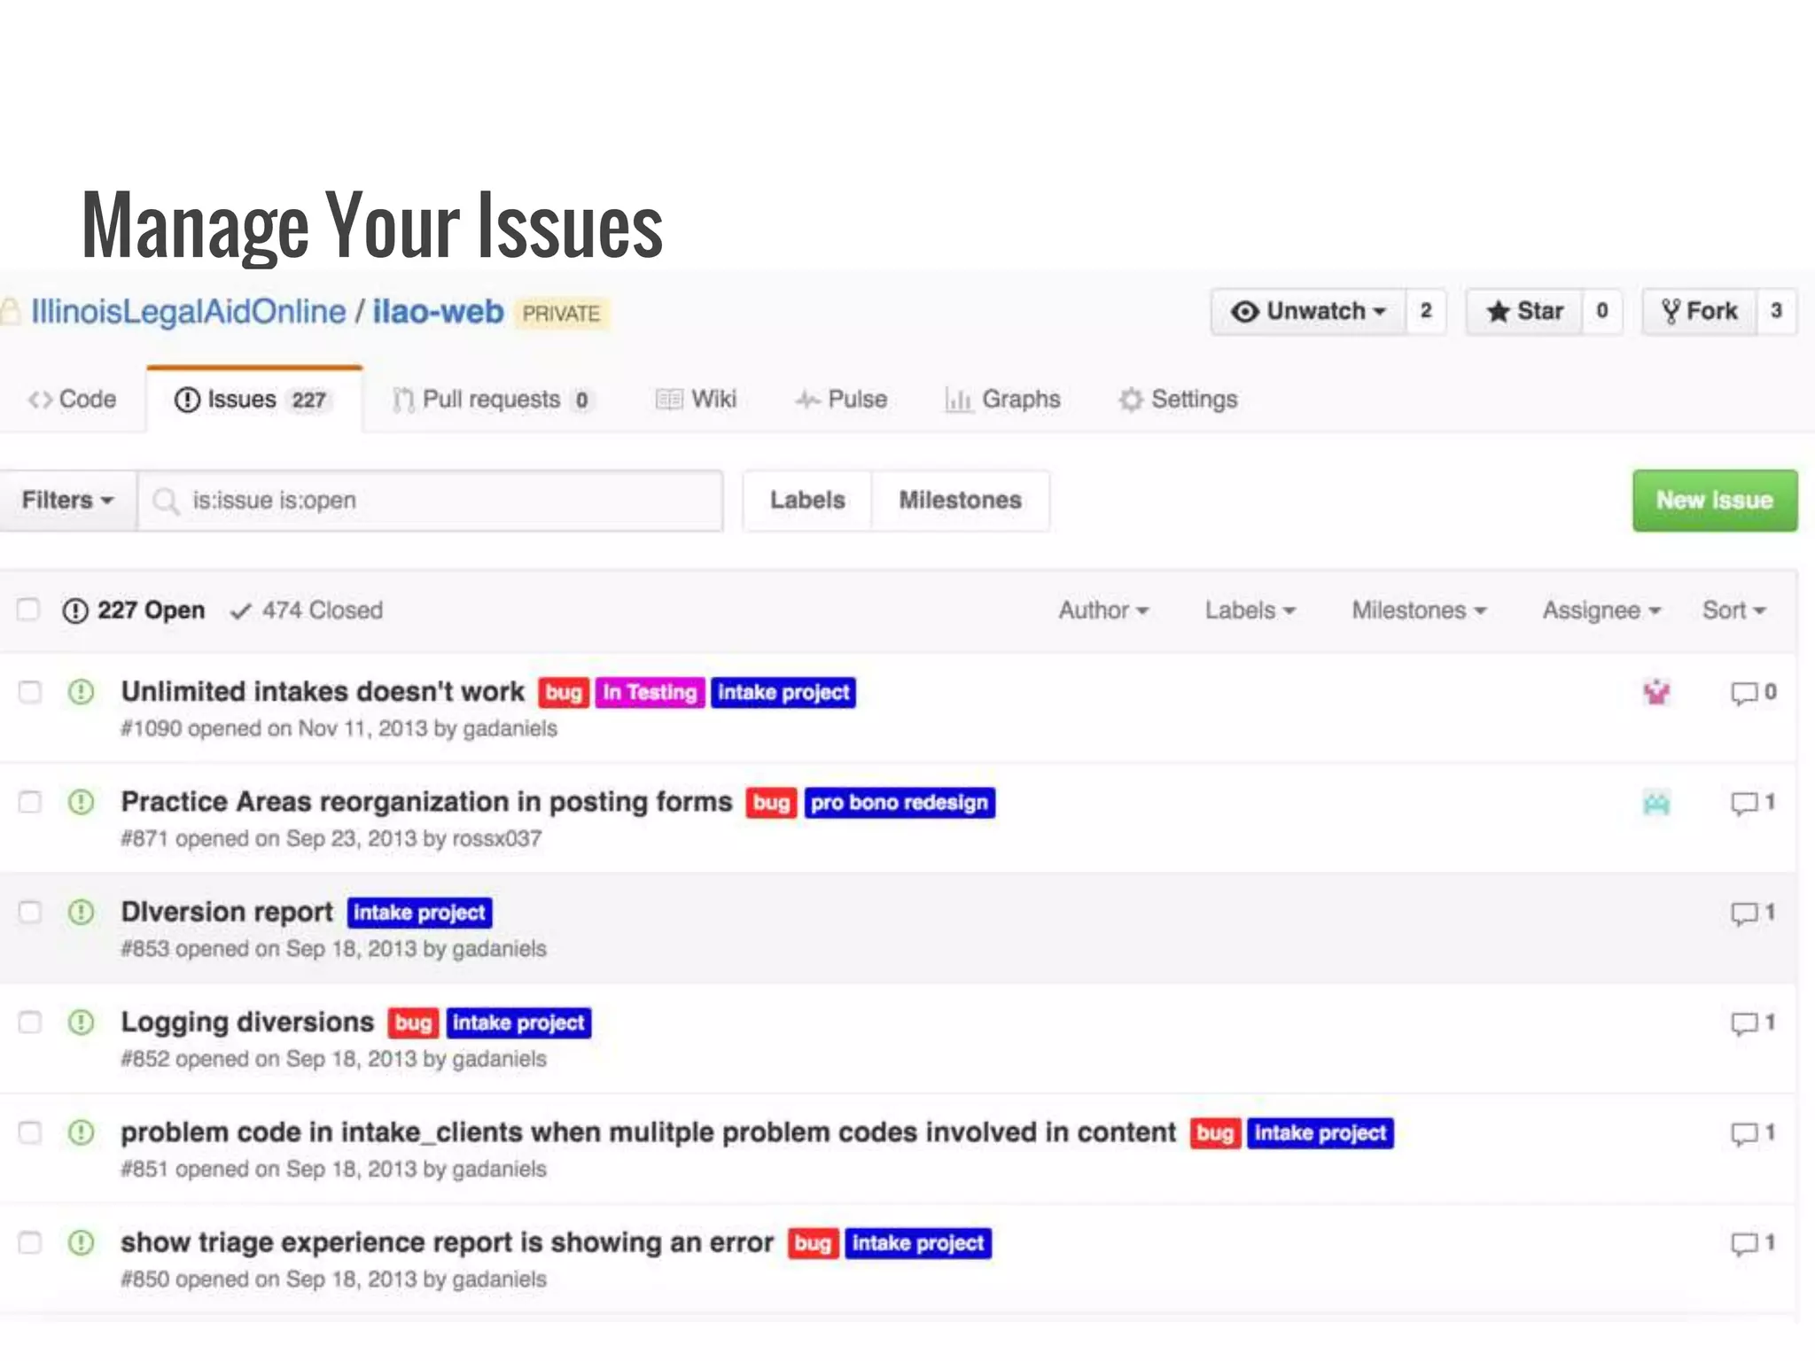Open the 474 Closed issues link
This screenshot has width=1815, height=1361.
click(x=307, y=611)
